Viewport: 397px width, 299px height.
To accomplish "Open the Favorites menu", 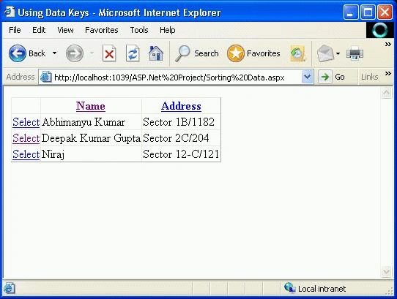I will click(x=102, y=30).
